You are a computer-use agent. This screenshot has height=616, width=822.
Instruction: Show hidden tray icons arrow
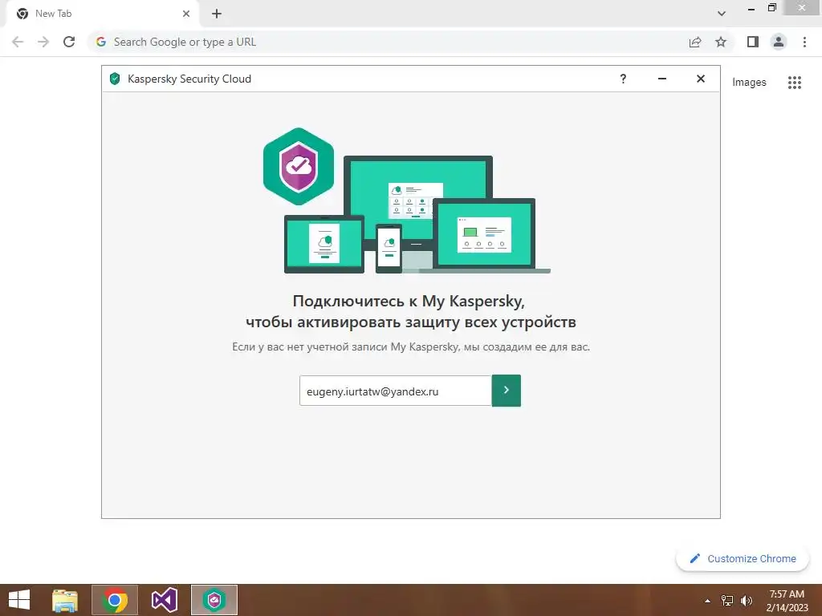tap(707, 601)
